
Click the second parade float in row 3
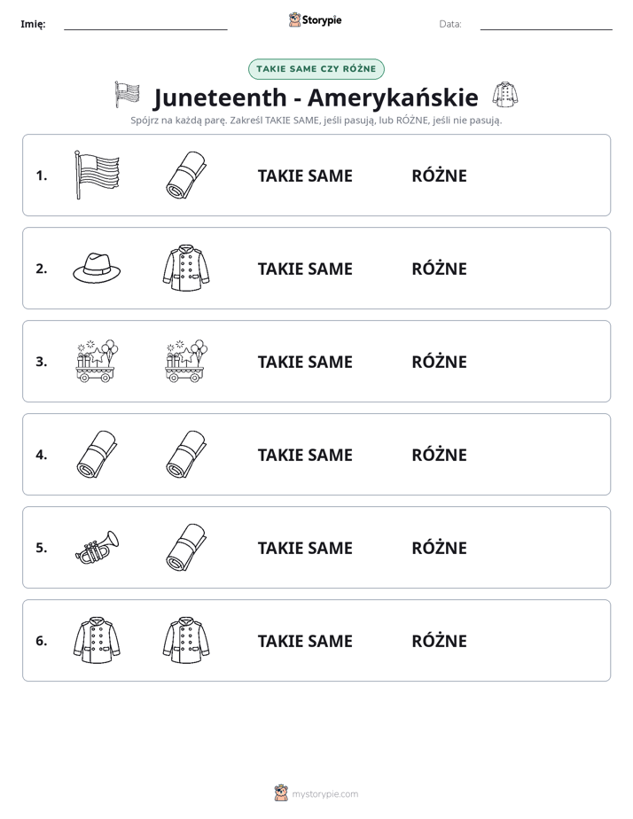click(x=186, y=361)
